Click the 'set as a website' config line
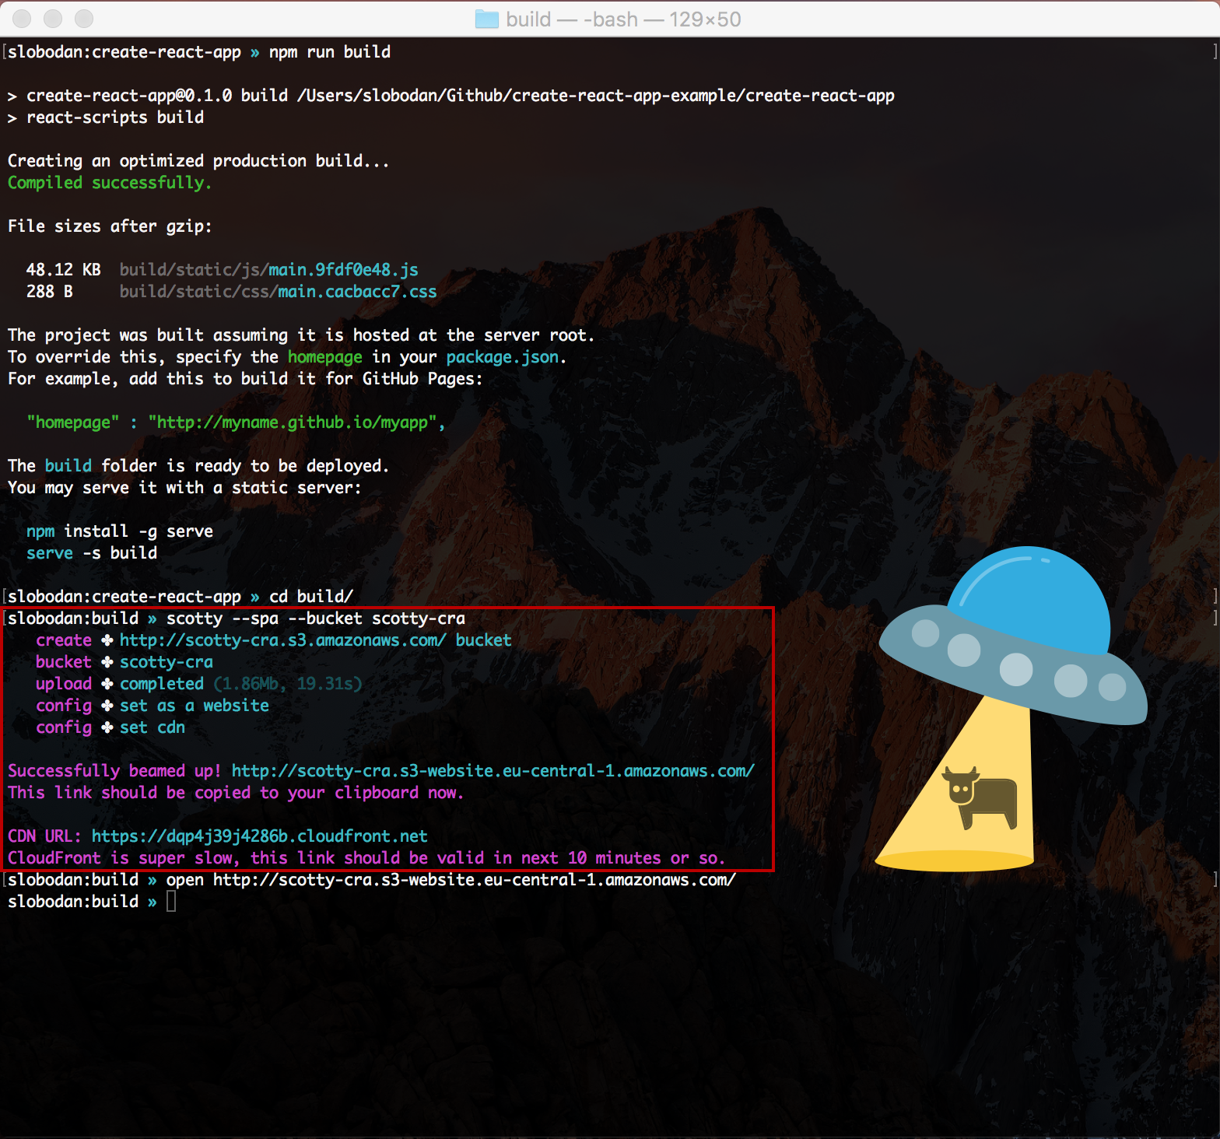The width and height of the screenshot is (1220, 1139). pos(195,706)
